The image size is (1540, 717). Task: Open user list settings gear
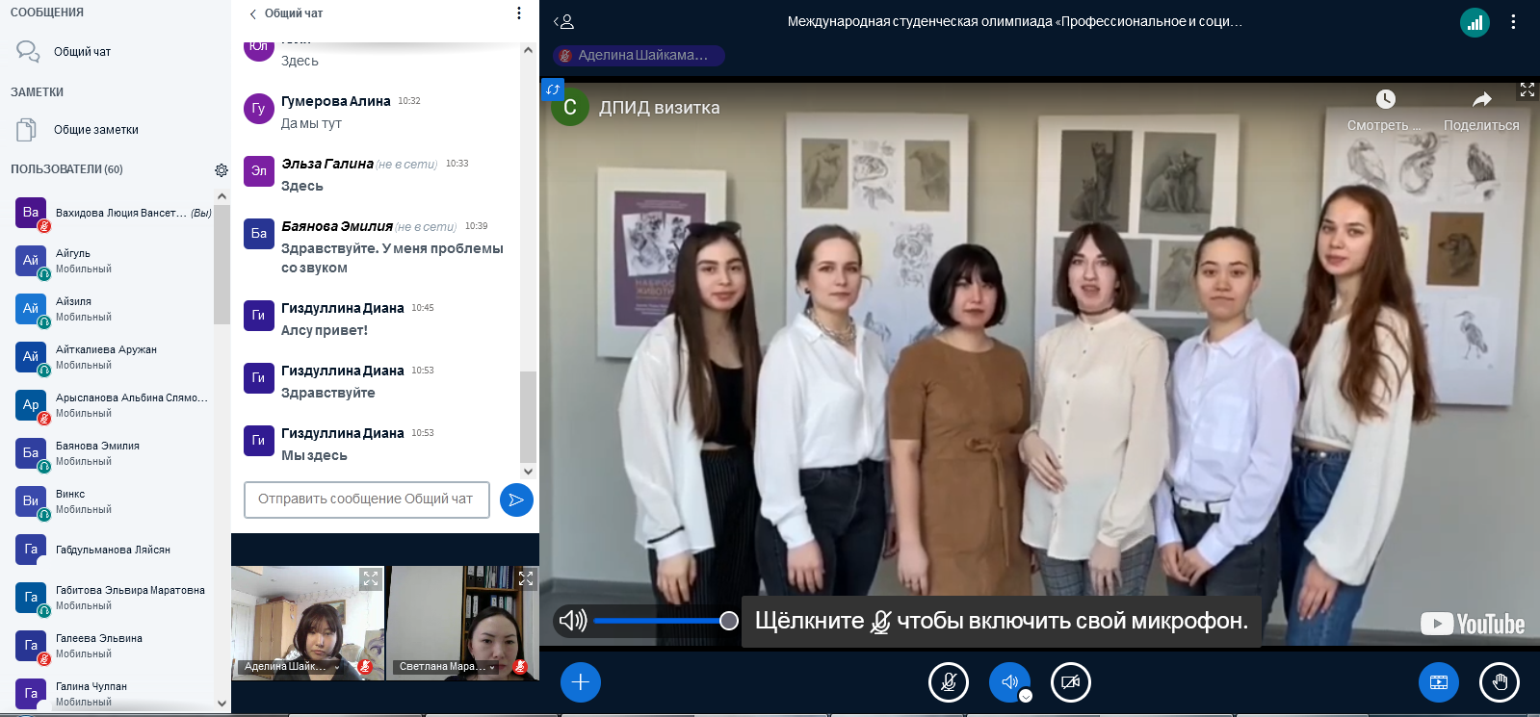point(222,170)
